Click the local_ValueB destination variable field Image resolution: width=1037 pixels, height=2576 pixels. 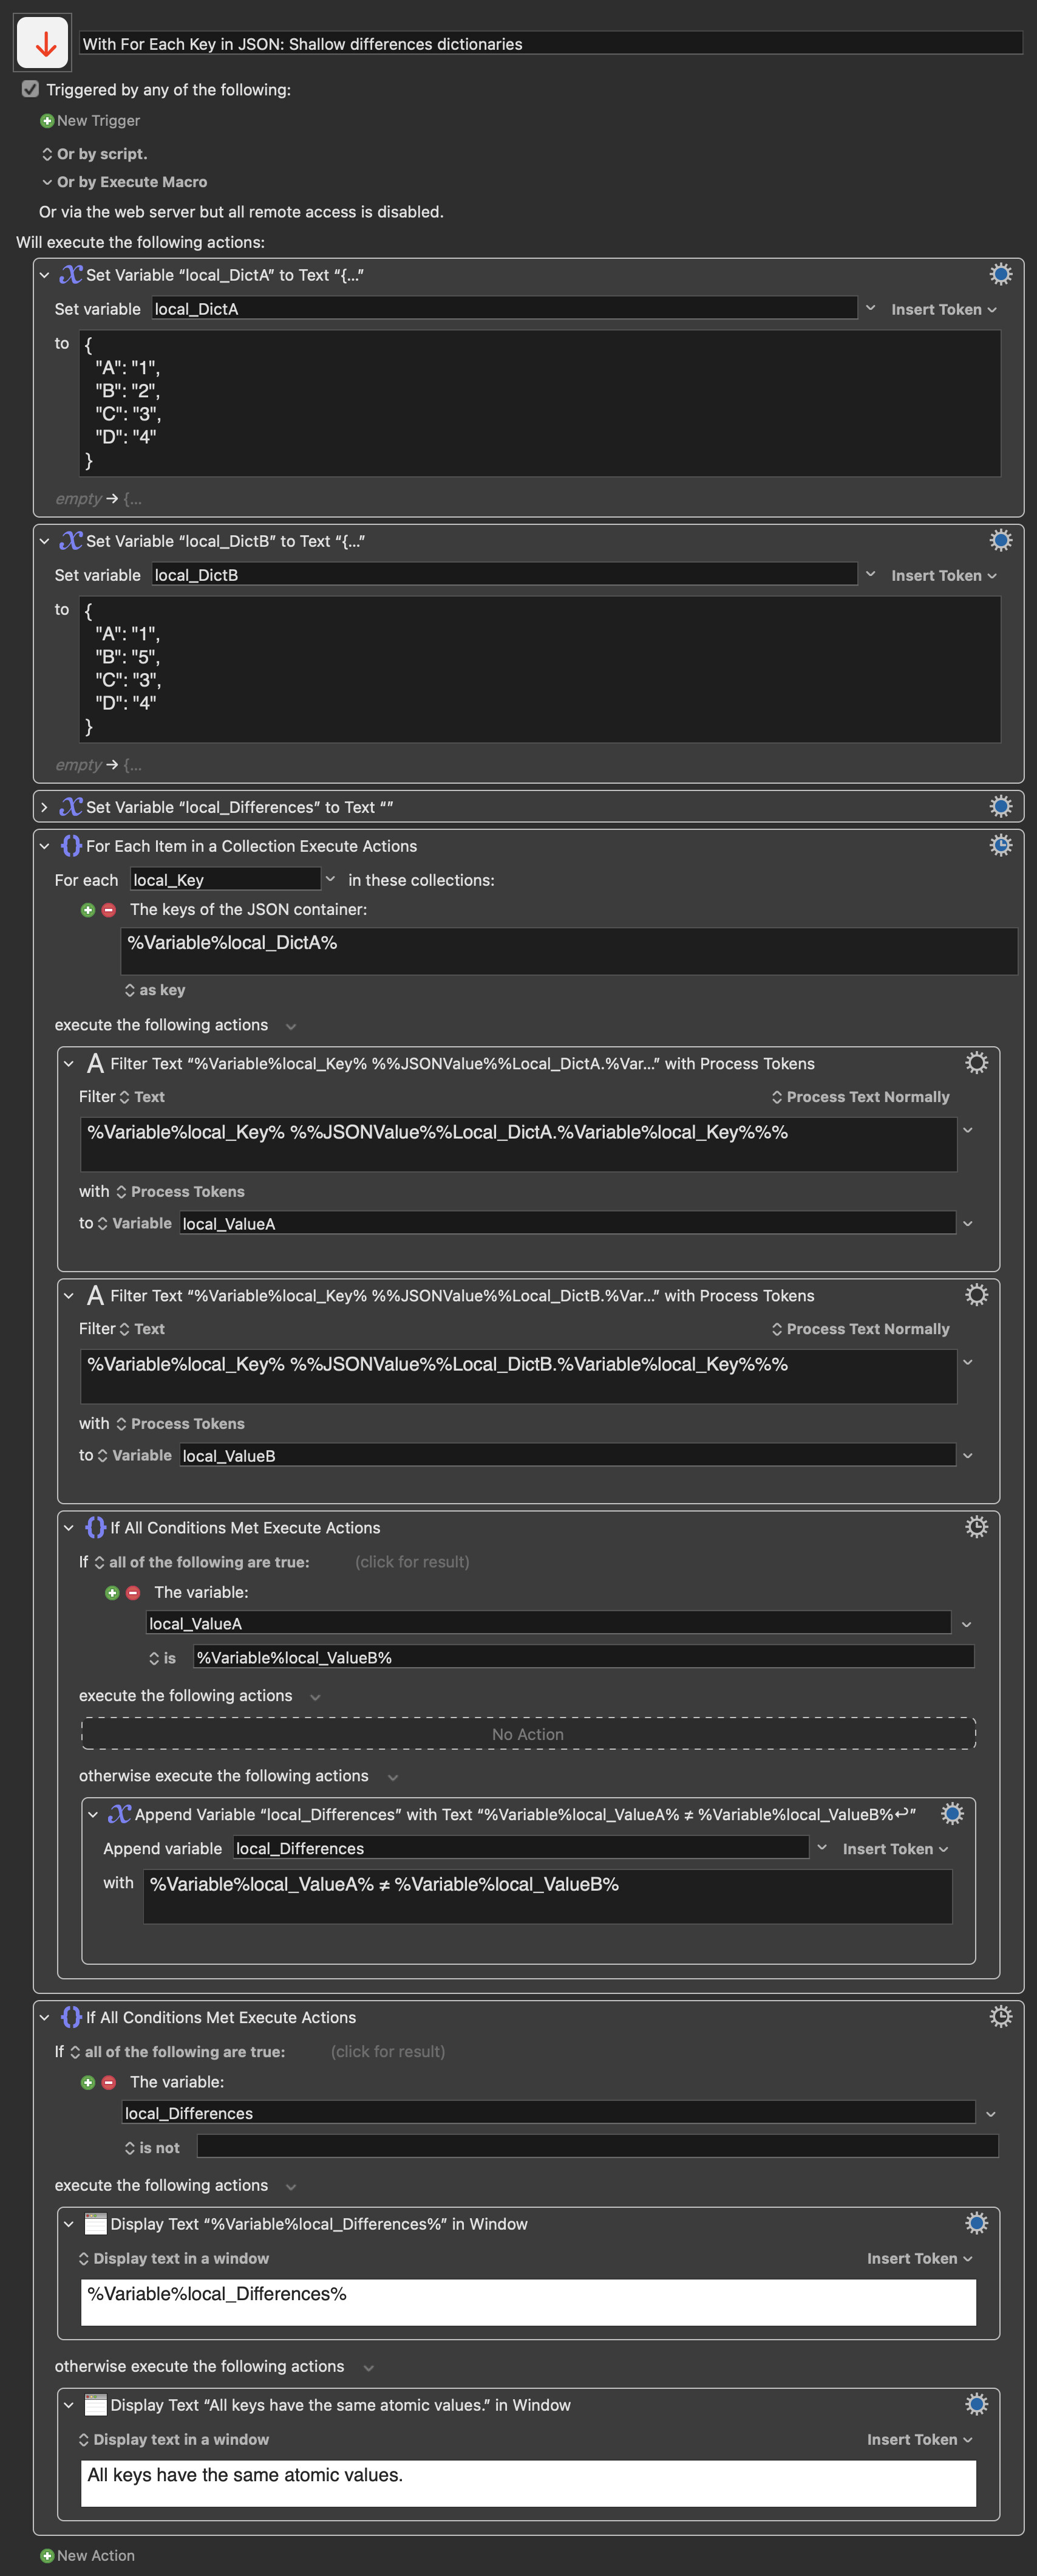[x=568, y=1455]
